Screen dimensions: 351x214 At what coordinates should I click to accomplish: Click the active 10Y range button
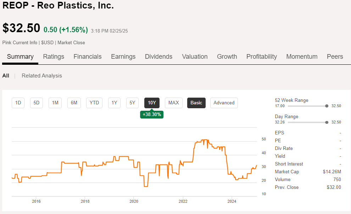click(x=152, y=103)
